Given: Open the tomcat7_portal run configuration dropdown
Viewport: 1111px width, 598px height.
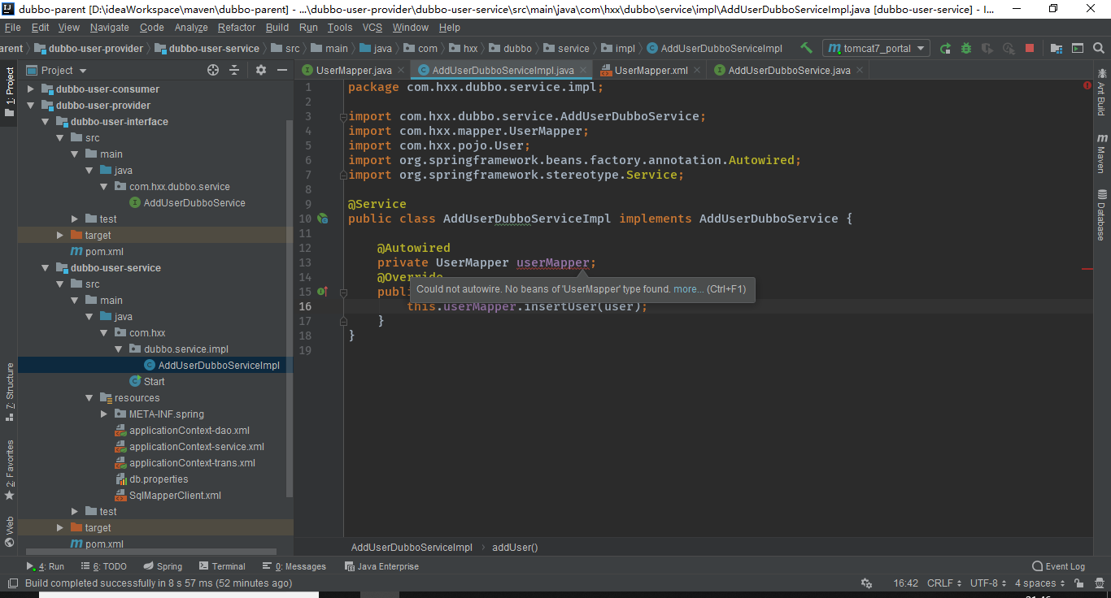Looking at the screenshot, I should (876, 49).
